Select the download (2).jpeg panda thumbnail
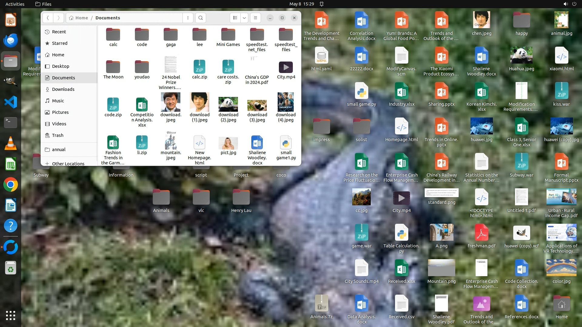Viewport: 582px width, 327px height. (228, 107)
